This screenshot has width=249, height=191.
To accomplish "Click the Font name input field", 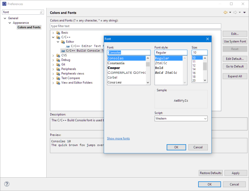I will [x=129, y=53].
